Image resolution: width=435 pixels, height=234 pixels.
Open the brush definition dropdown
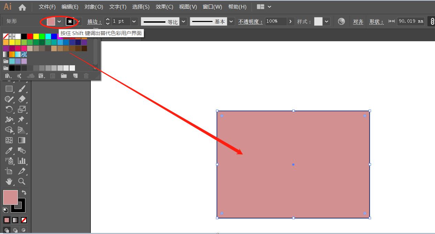point(231,21)
